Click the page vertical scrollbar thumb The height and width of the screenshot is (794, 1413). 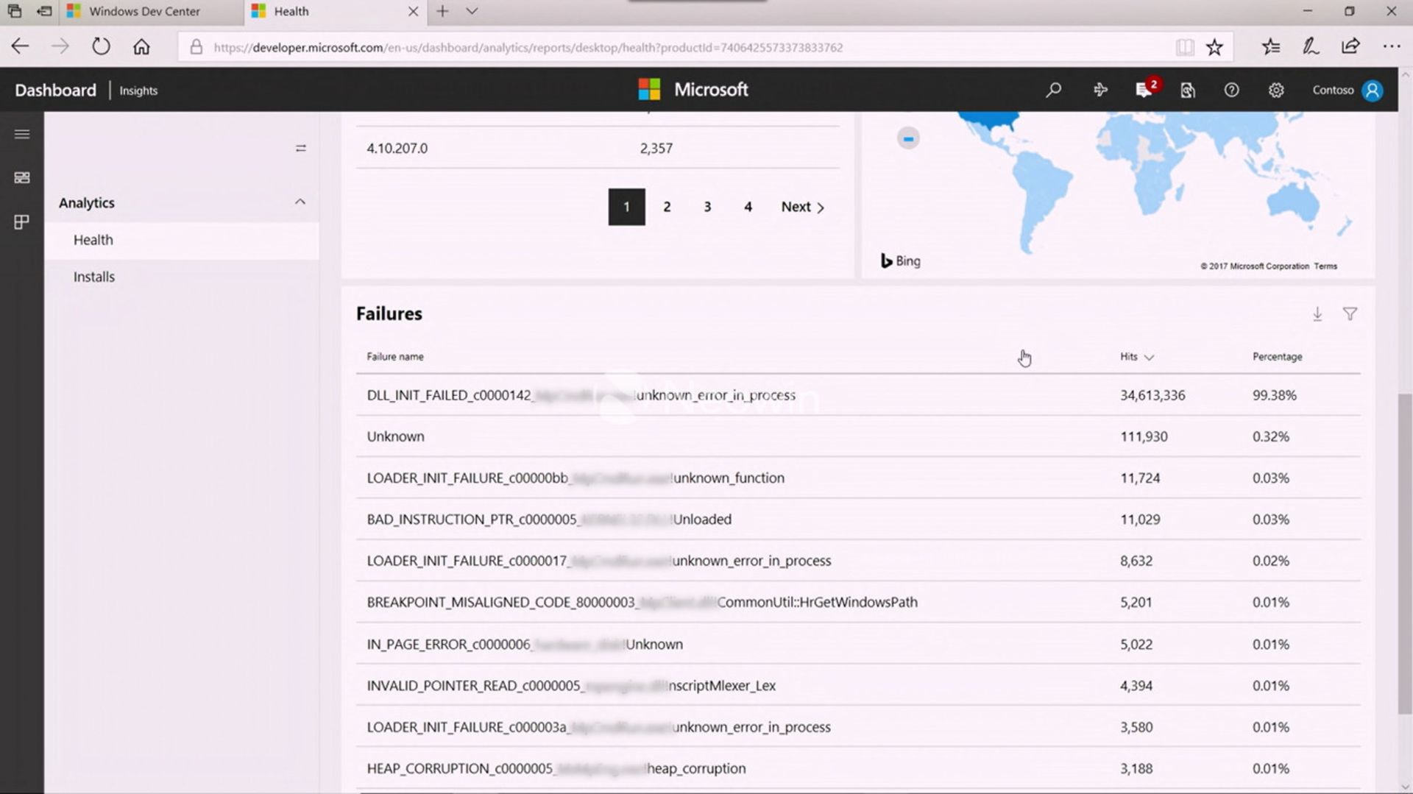click(x=1405, y=552)
